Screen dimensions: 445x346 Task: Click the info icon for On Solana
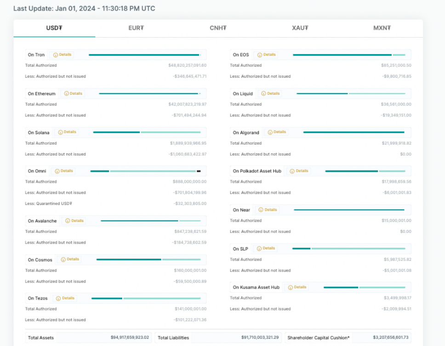(x=60, y=132)
